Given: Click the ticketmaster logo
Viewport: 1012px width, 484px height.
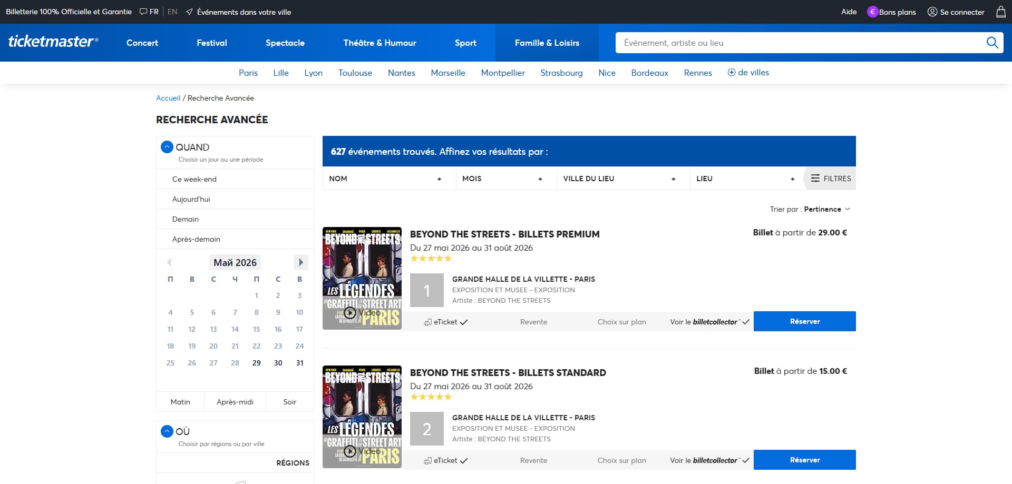Looking at the screenshot, I should [x=53, y=42].
